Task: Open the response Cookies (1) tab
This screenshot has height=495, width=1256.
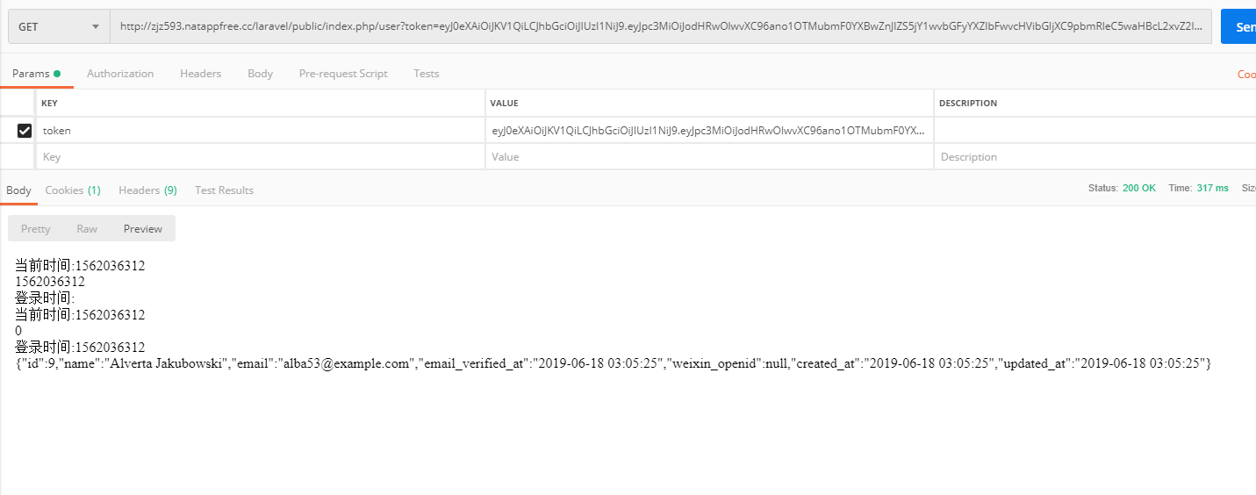Action: click(73, 190)
